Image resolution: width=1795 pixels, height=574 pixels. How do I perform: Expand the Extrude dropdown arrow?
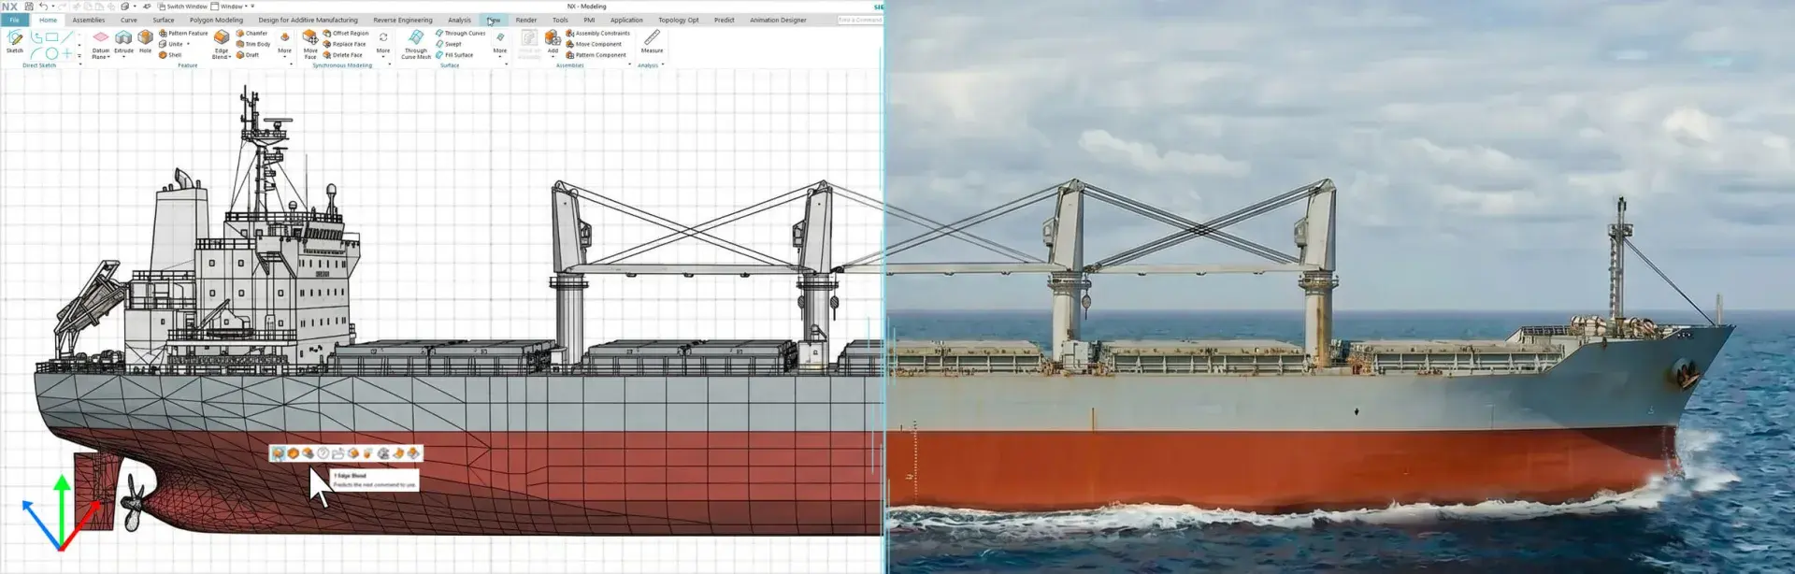point(123,57)
